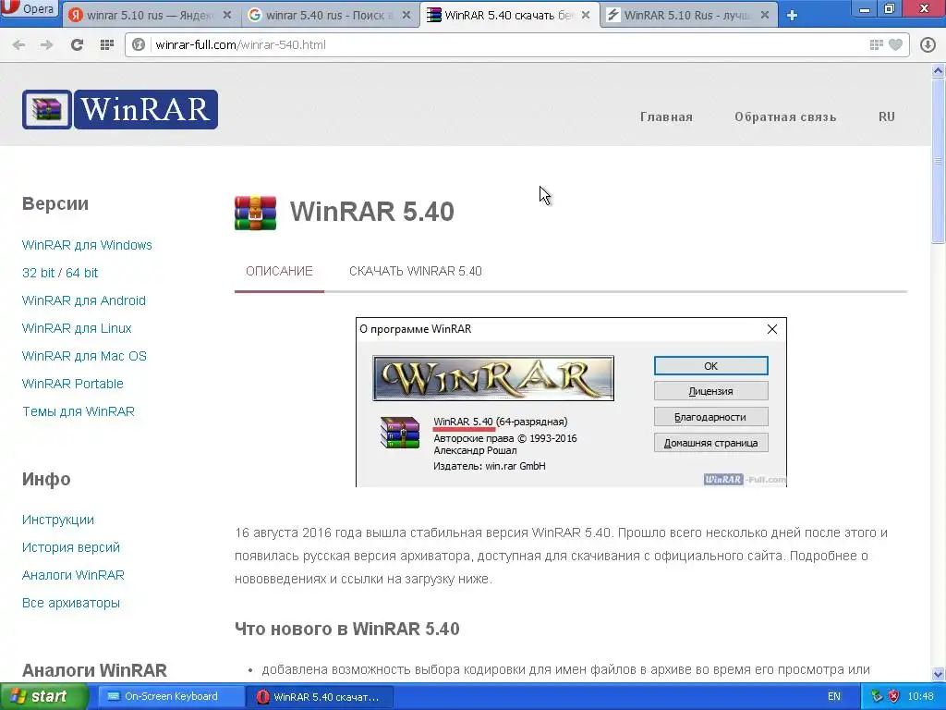The width and height of the screenshot is (946, 710).
Task: Reload the page with the refresh icon
Action: (77, 44)
